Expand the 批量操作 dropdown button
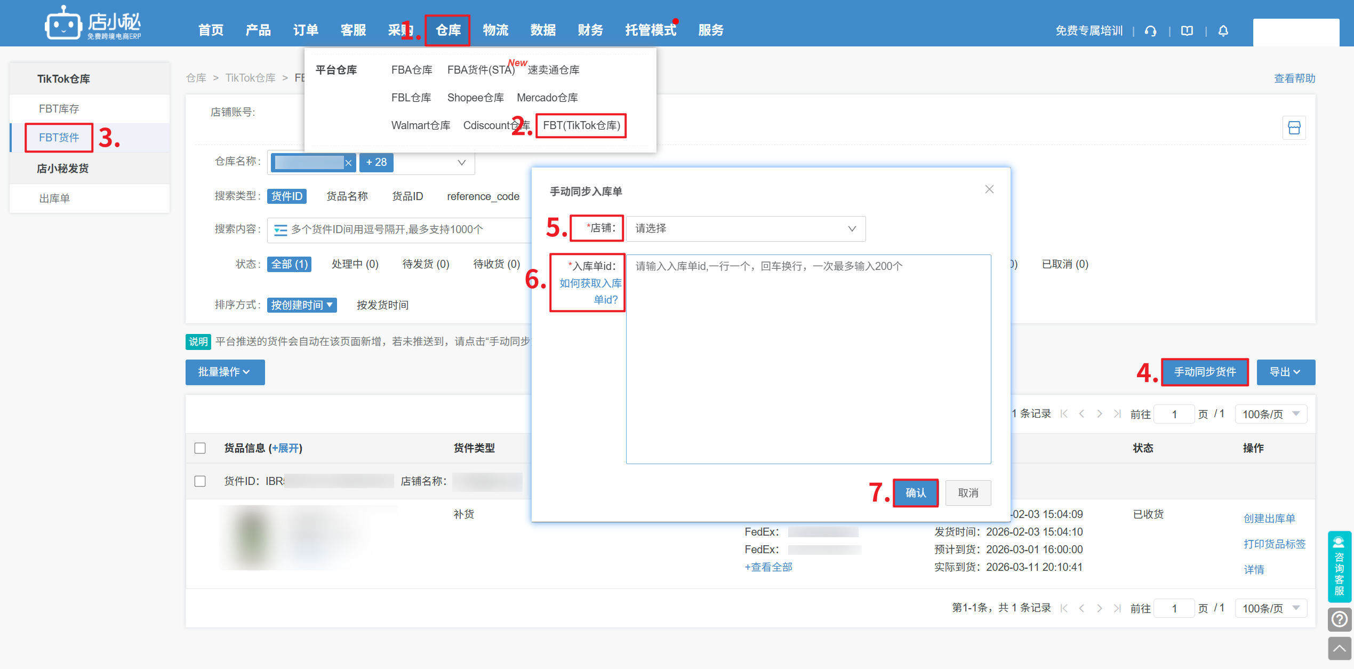 click(225, 372)
